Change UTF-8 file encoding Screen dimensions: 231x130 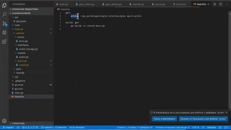click(x=196, y=127)
